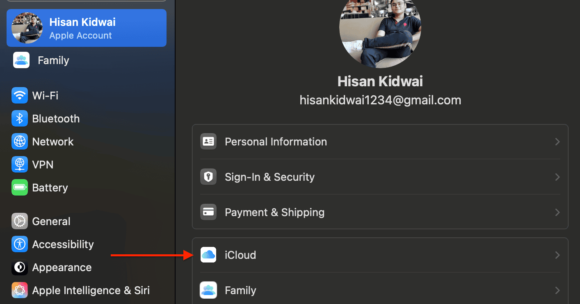Select General label in sidebar
Image resolution: width=580 pixels, height=304 pixels.
pyautogui.click(x=51, y=221)
